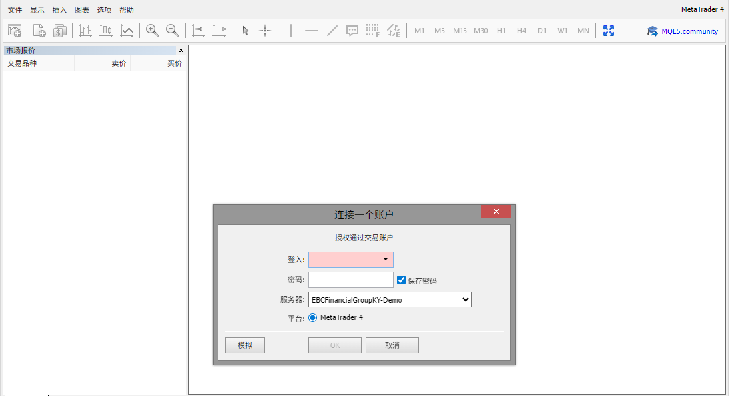Select MN timeframe

pos(583,31)
